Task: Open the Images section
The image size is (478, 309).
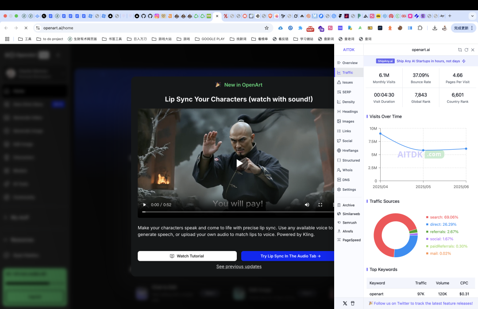Action: coord(345,121)
